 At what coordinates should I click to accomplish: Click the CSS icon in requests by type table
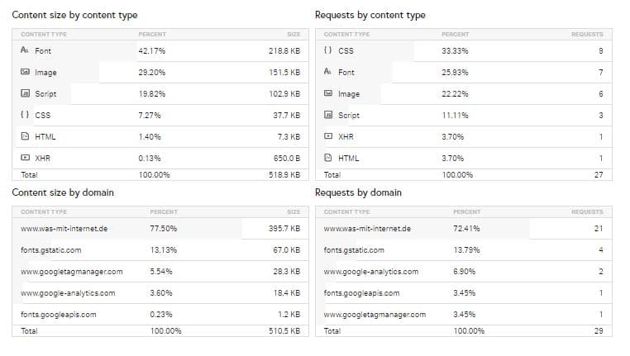pos(328,50)
